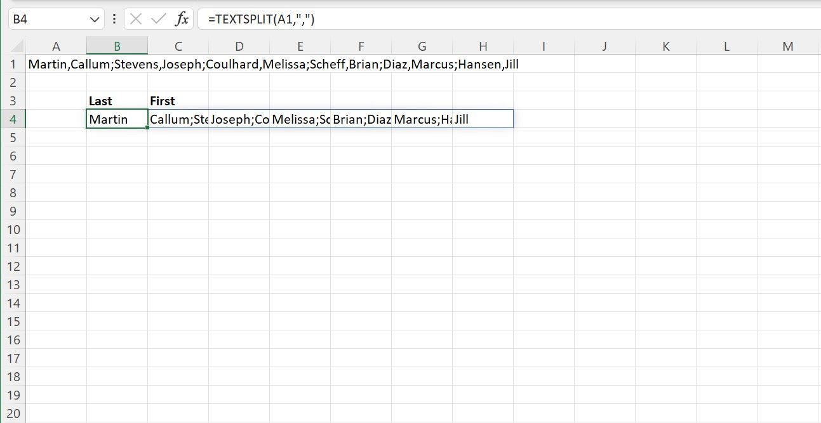The image size is (821, 423).
Task: Select column A by clicking its header
Action: (x=57, y=46)
